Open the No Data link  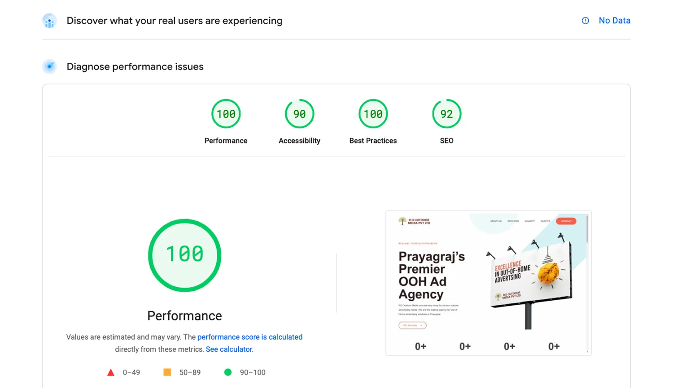[x=614, y=21]
